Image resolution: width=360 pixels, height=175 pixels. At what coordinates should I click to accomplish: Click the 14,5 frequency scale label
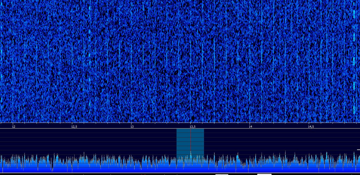311,127
